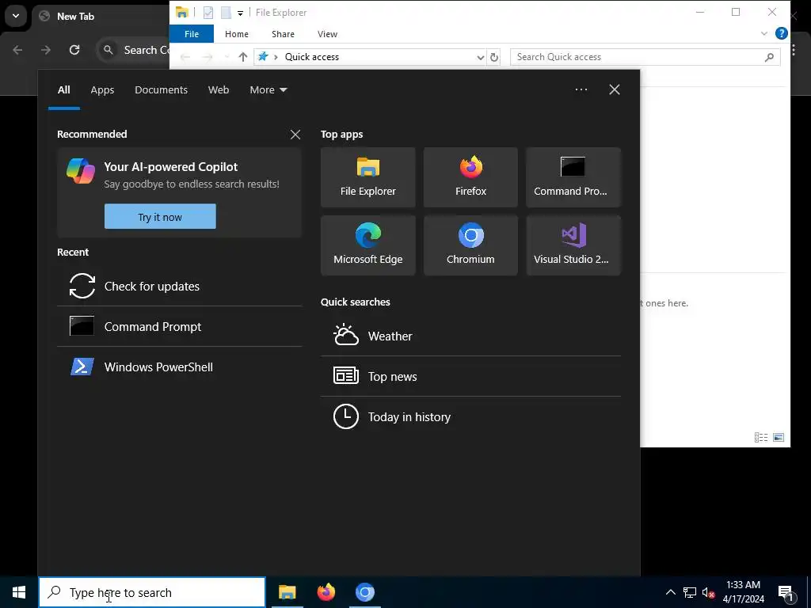The width and height of the screenshot is (811, 608).
Task: Open File menu in File Explorer
Action: click(192, 33)
